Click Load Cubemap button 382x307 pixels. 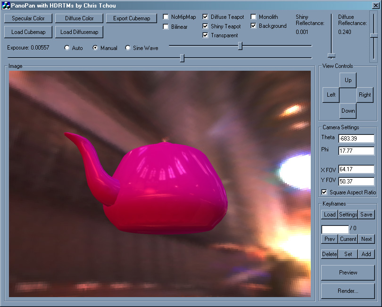[x=28, y=32]
